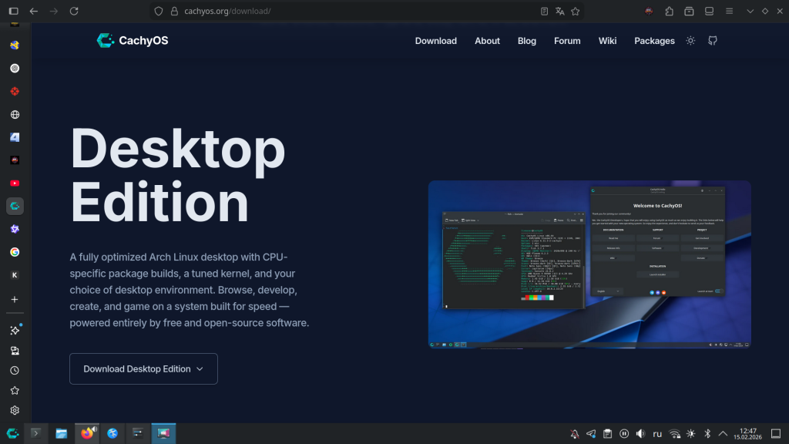Image resolution: width=789 pixels, height=444 pixels.
Task: Bookmark this page with the star icon
Action: point(575,12)
